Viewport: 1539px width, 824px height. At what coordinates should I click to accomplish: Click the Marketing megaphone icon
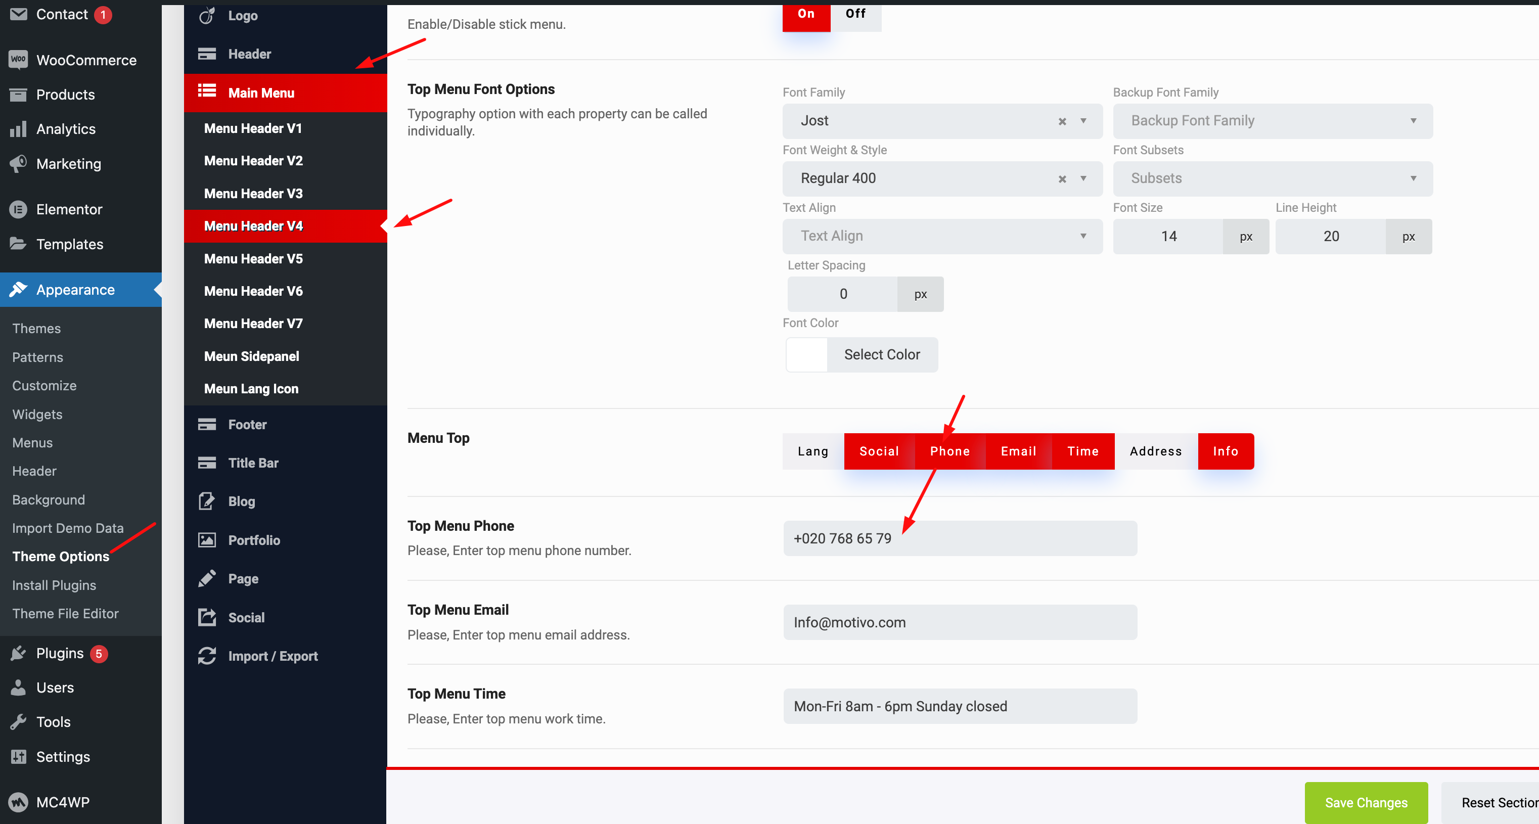click(x=19, y=163)
